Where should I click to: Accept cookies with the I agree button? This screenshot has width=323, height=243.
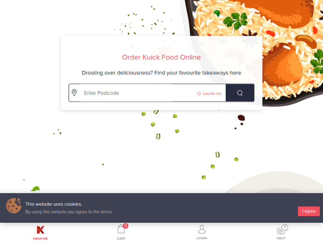[x=309, y=211]
